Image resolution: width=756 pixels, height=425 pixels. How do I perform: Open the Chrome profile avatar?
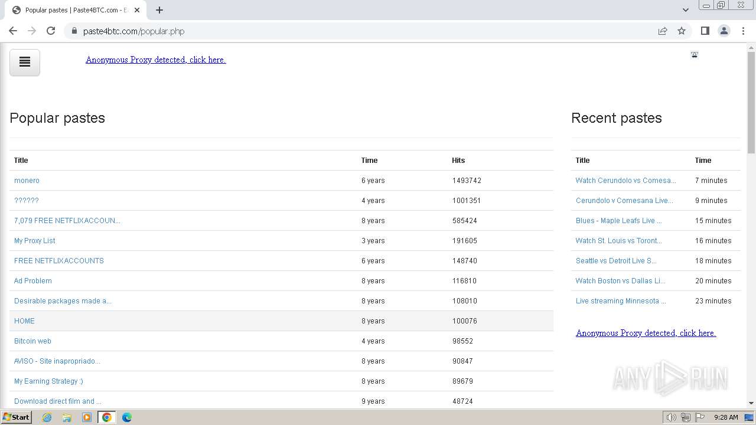[x=724, y=31]
